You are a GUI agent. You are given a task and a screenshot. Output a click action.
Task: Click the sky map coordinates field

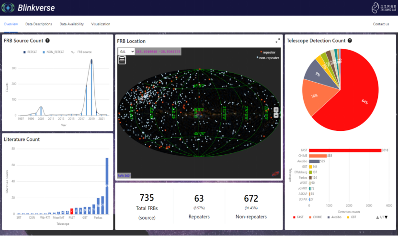click(158, 52)
